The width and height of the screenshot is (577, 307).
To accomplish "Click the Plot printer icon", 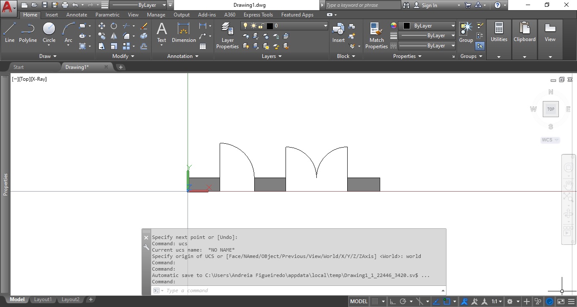I will (x=65, y=5).
